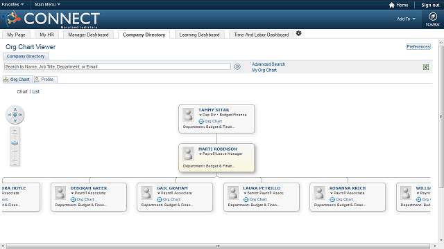The image size is (444, 249).
Task: Click the center button of pan control
Action: (15, 115)
